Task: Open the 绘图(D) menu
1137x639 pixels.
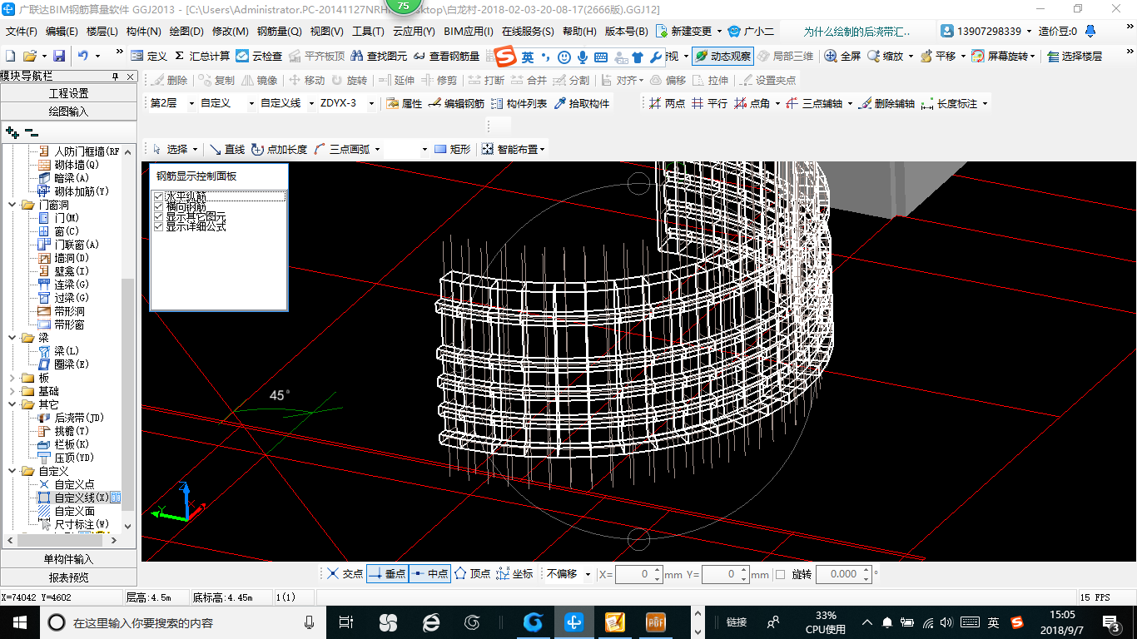Action: click(186, 32)
